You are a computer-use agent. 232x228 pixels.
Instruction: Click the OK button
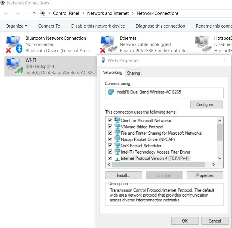pyautogui.click(x=185, y=221)
